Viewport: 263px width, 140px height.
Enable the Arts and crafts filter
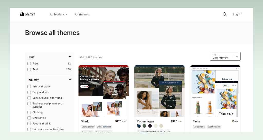(x=29, y=87)
